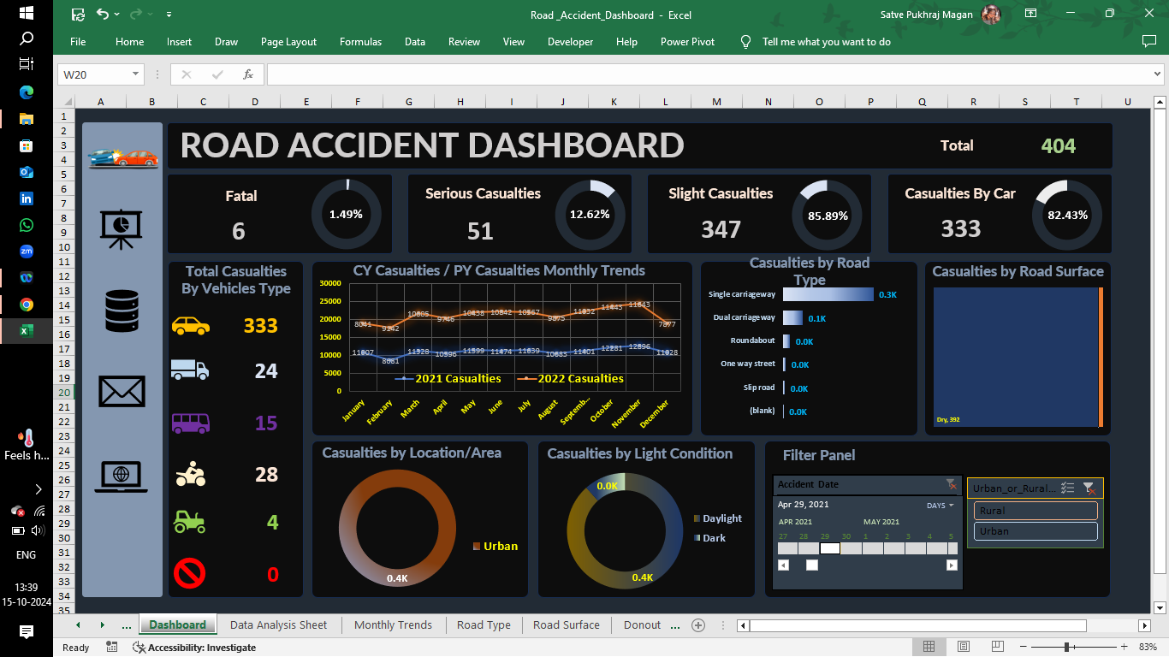The height and width of the screenshot is (657, 1169).
Task: Open Chrome from the taskbar
Action: 26,304
